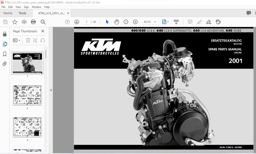Collapse the left navigation pane arrow
Viewport: 256px width, 154px height.
point(51,90)
